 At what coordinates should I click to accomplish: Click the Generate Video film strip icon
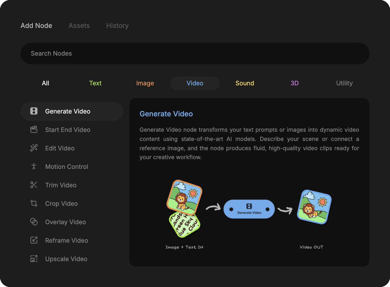(x=34, y=111)
